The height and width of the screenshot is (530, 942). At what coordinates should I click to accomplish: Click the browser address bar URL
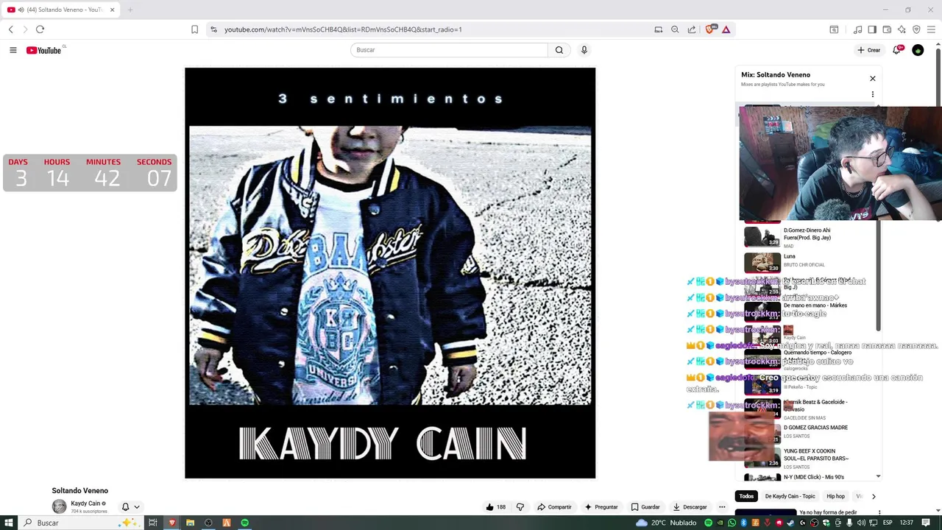pos(343,29)
